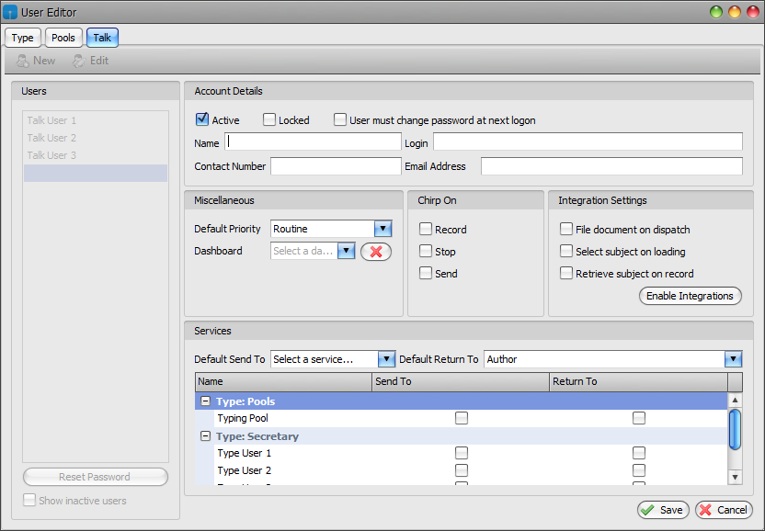Check File document on dispatch

click(x=566, y=229)
